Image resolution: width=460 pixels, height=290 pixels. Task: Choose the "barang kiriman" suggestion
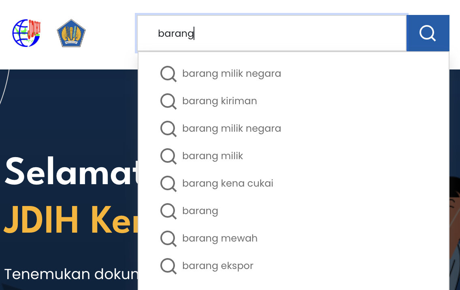[x=219, y=101]
